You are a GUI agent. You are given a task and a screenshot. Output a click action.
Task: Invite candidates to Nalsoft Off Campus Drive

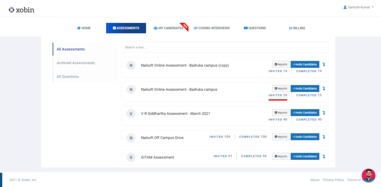point(305,137)
